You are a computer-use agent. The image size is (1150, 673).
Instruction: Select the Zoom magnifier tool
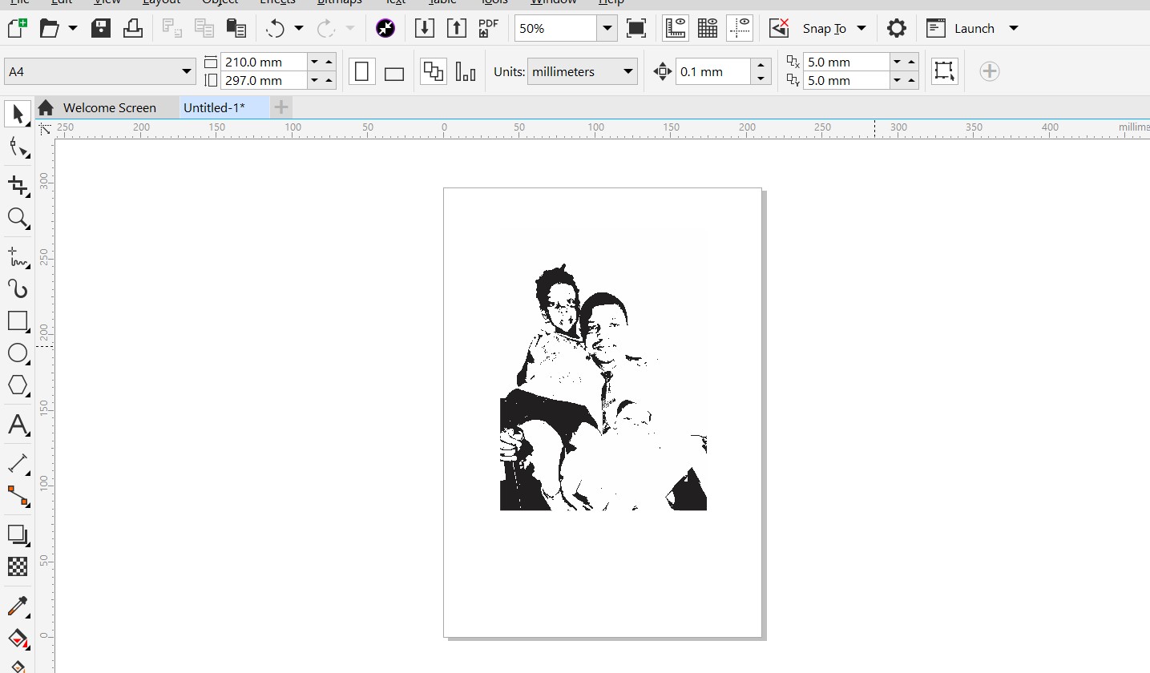18,218
